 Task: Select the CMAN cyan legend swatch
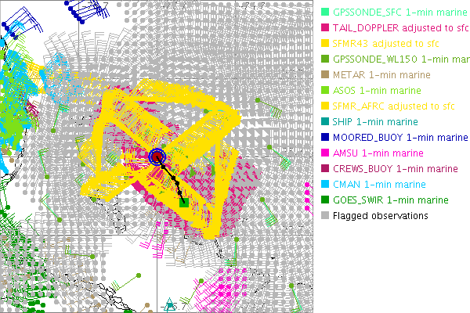pyautogui.click(x=324, y=185)
